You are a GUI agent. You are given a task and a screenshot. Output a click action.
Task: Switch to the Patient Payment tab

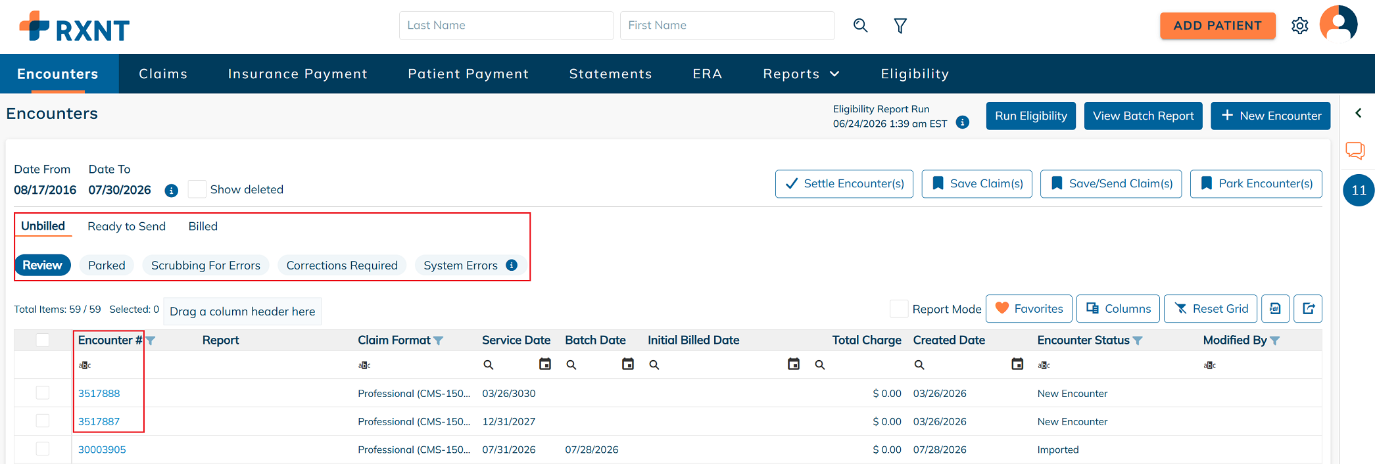tap(468, 74)
